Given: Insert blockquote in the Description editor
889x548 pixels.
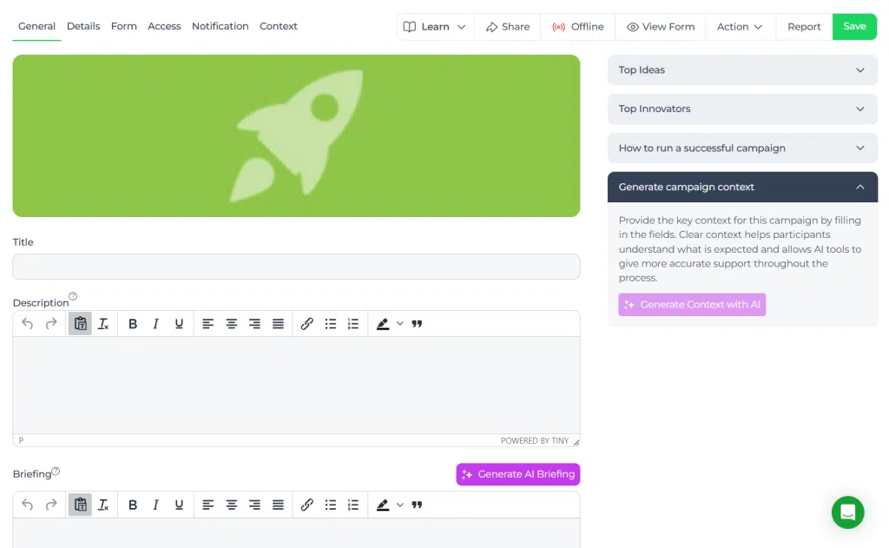Looking at the screenshot, I should 417,324.
